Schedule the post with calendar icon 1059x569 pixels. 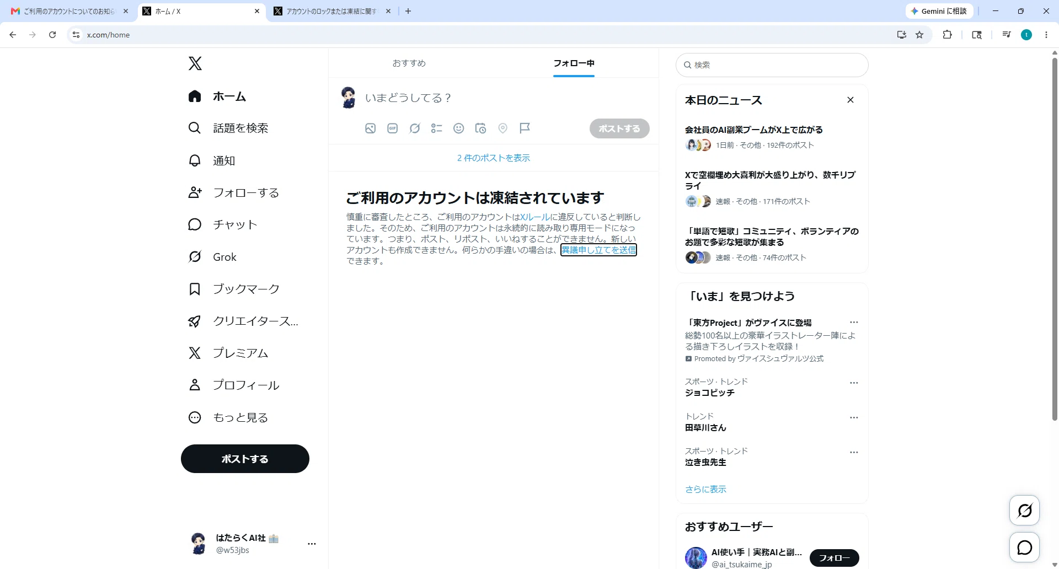480,128
